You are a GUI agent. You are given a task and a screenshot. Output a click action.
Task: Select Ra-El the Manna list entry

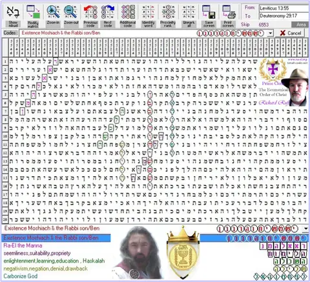[23, 246]
